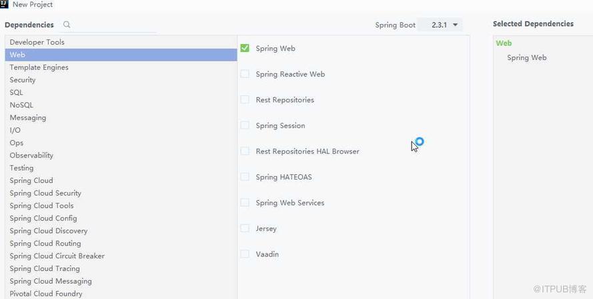Select the NoSQL category
The width and height of the screenshot is (593, 299).
coord(121,105)
